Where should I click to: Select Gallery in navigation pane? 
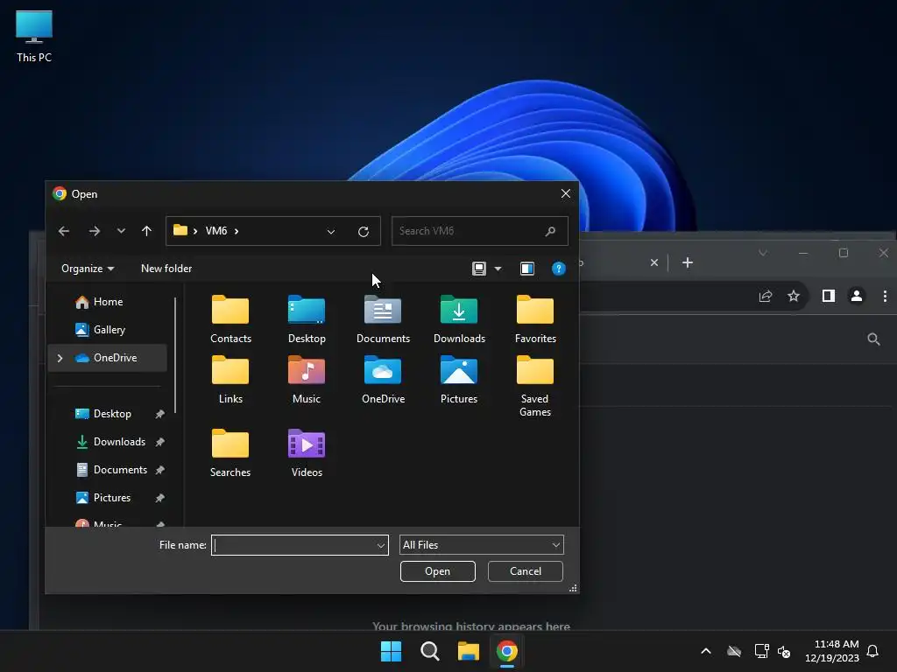tap(108, 330)
